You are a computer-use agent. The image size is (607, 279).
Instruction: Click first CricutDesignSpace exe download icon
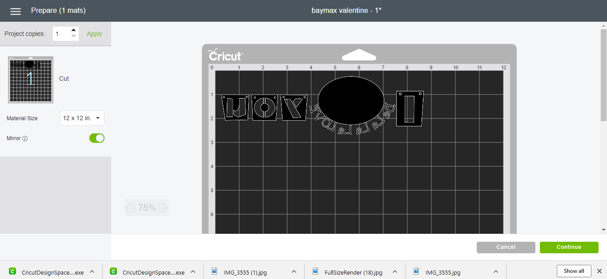point(13,271)
